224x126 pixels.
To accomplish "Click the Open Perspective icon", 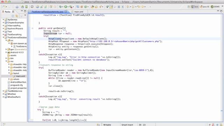I will [x=189, y=7].
